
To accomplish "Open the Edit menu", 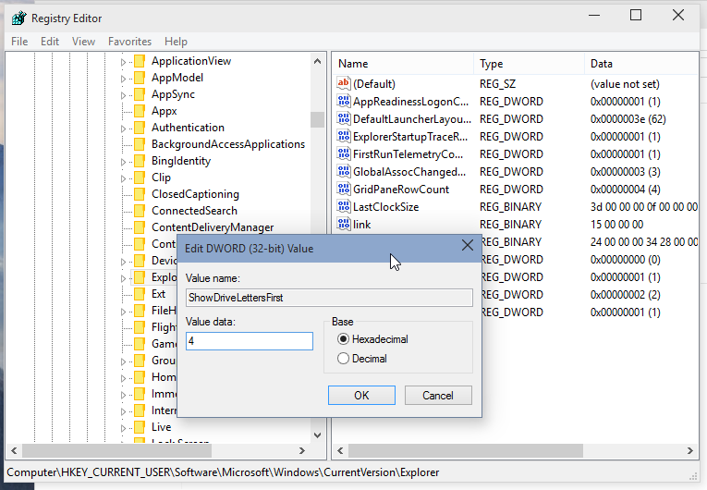I will 50,42.
